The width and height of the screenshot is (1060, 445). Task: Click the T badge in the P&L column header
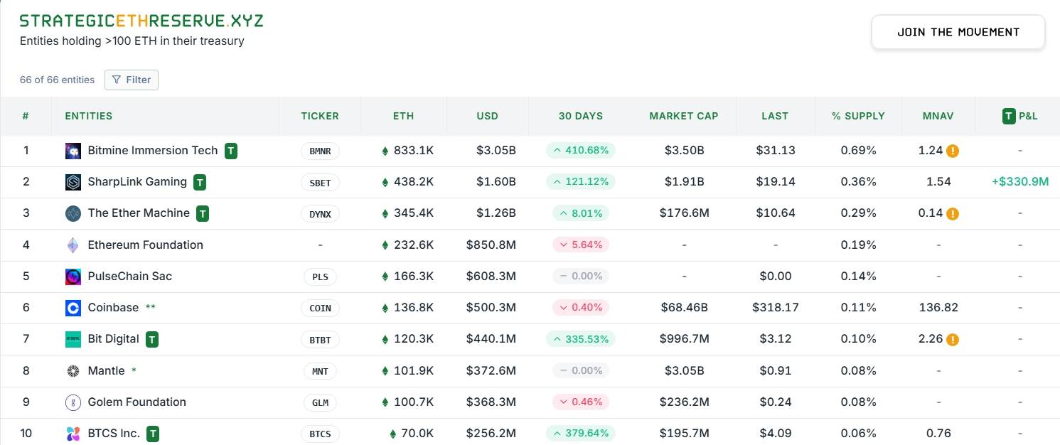(x=1009, y=116)
